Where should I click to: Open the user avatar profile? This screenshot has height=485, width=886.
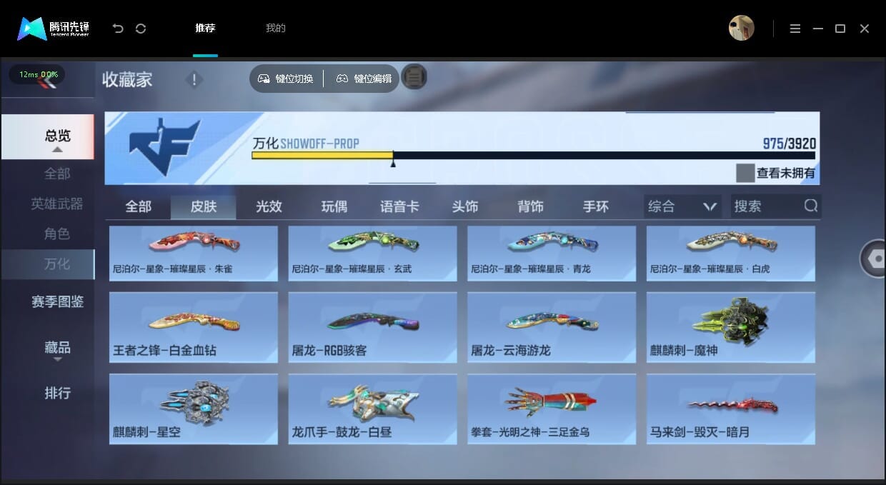click(x=742, y=28)
